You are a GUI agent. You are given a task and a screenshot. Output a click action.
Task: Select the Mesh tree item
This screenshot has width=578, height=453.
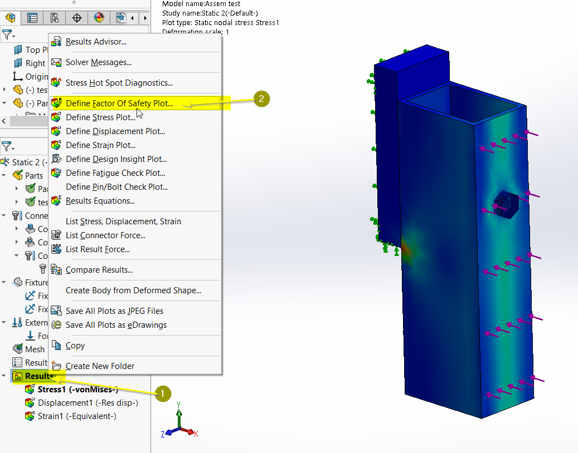click(x=29, y=349)
